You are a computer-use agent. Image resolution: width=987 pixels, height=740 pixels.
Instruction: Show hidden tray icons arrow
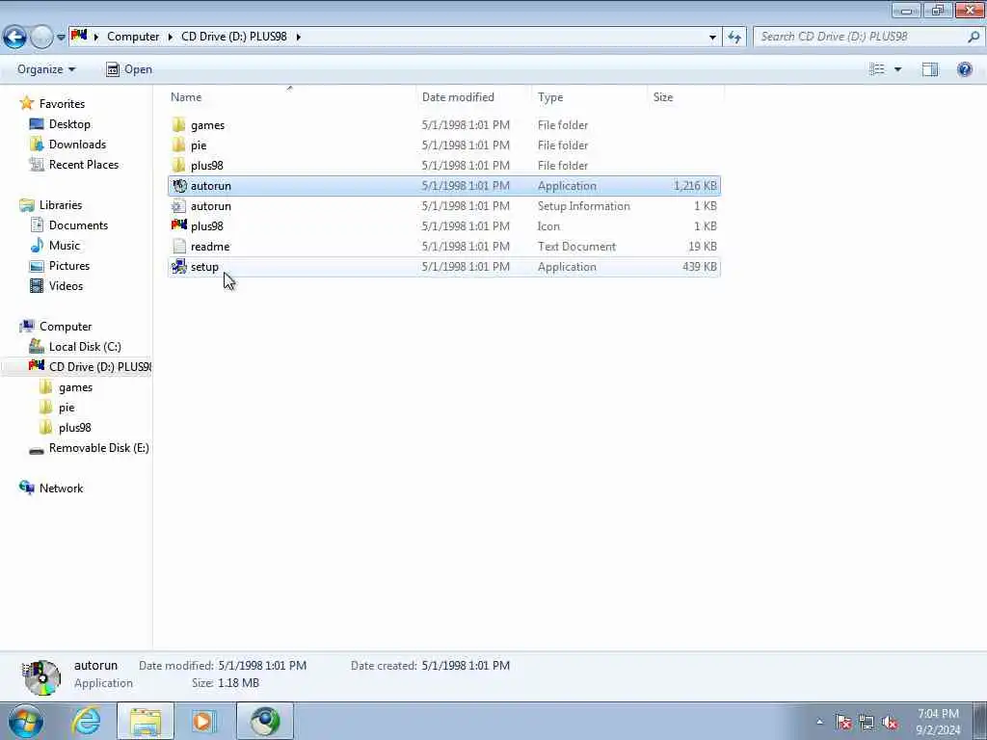tap(819, 722)
